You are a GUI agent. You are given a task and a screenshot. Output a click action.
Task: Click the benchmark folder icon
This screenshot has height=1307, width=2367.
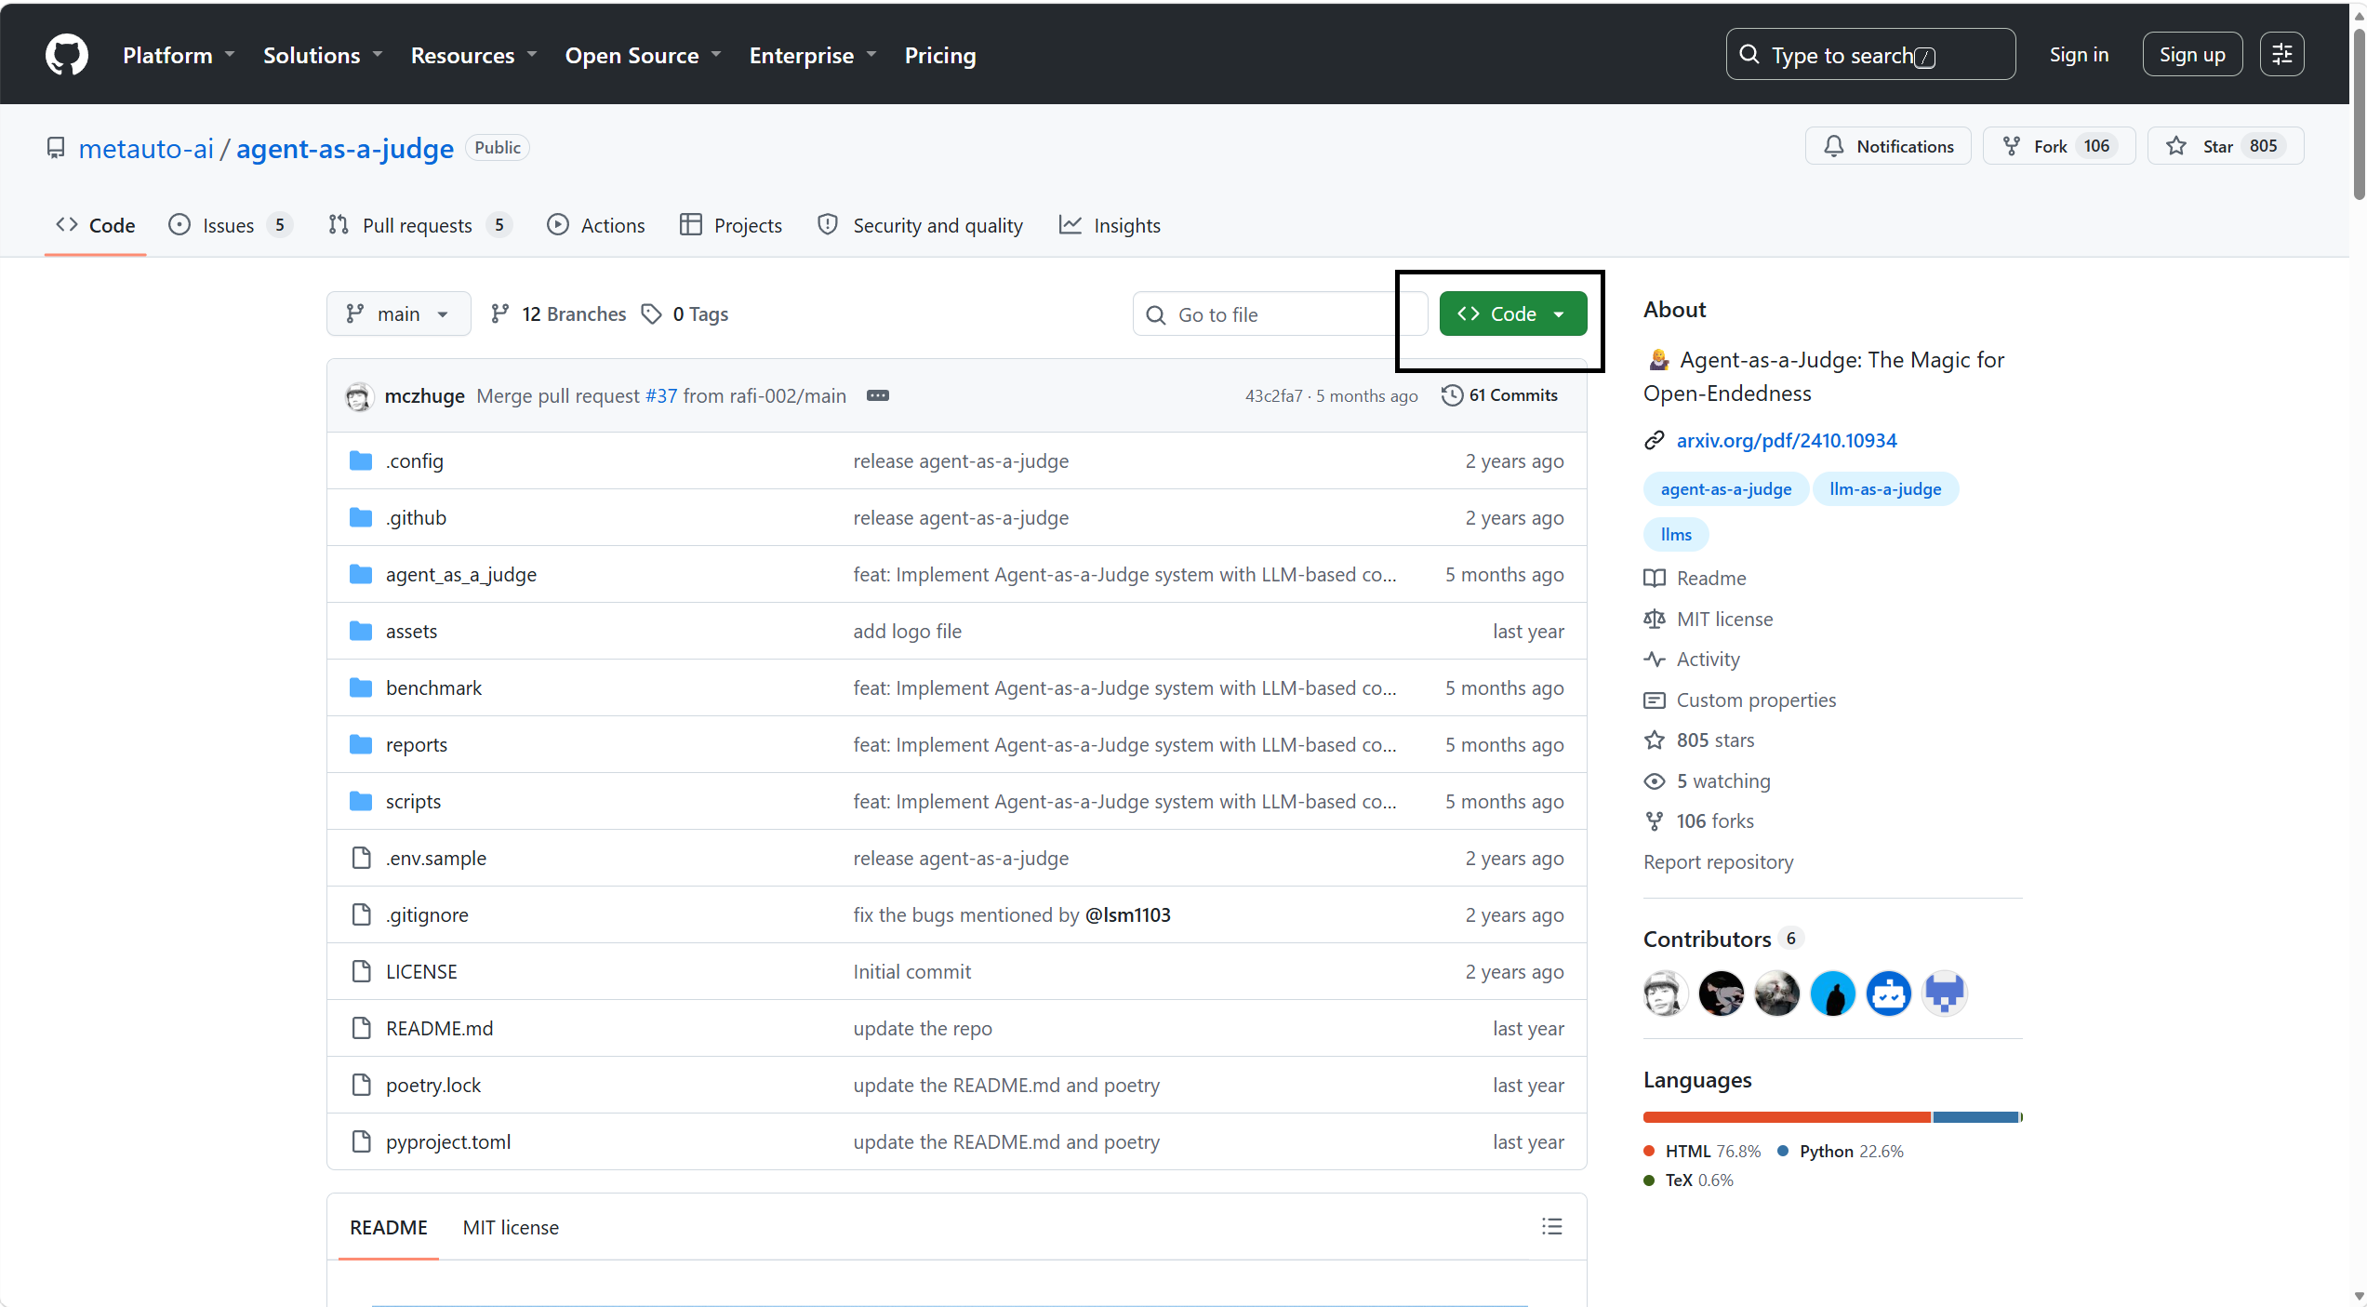(x=361, y=688)
